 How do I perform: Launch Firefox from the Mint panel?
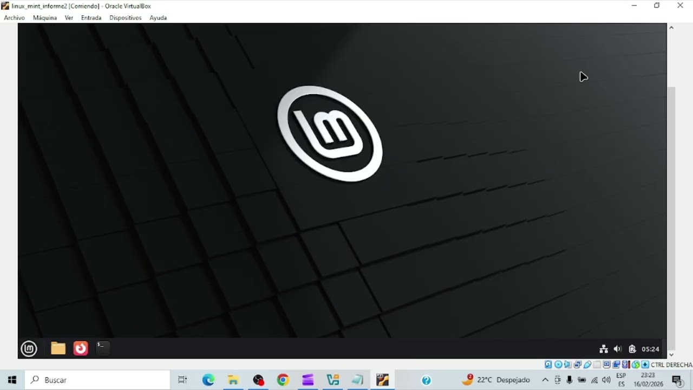81,348
